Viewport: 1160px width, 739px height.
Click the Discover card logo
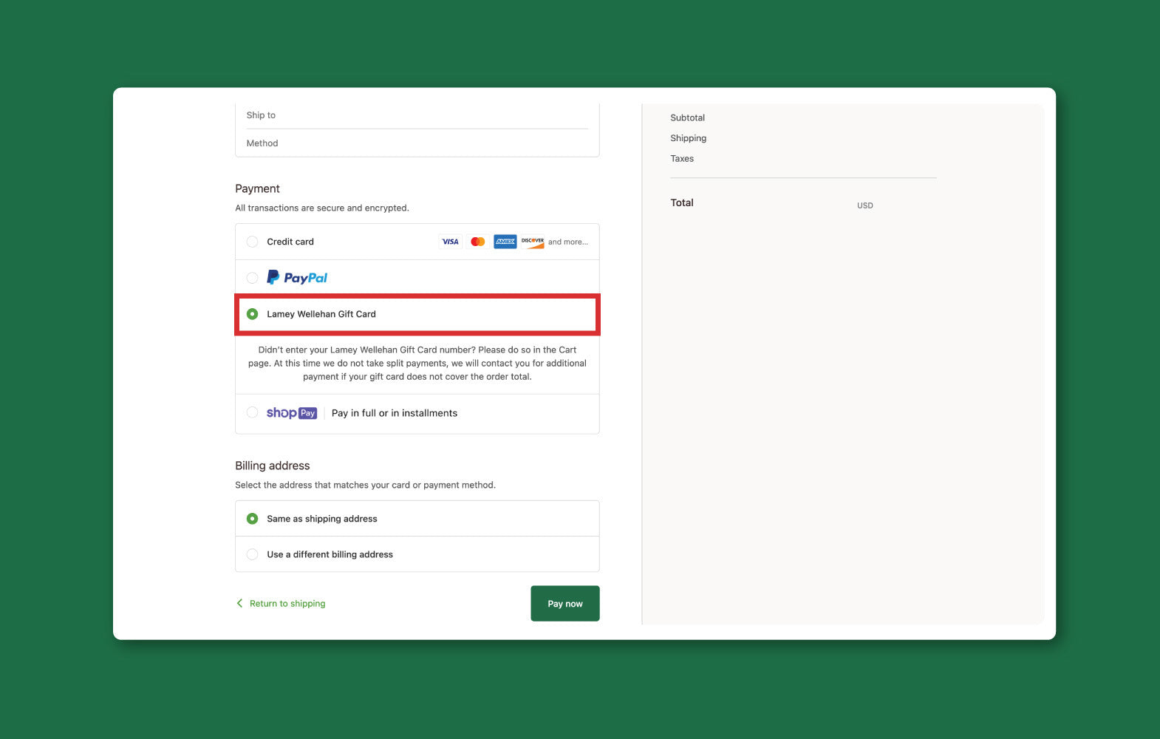533,242
